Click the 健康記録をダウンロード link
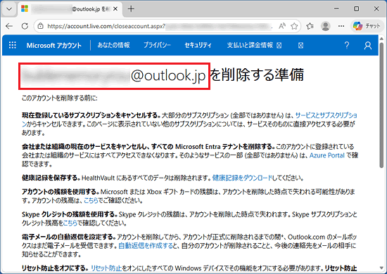The image size is (387, 274). [242, 178]
